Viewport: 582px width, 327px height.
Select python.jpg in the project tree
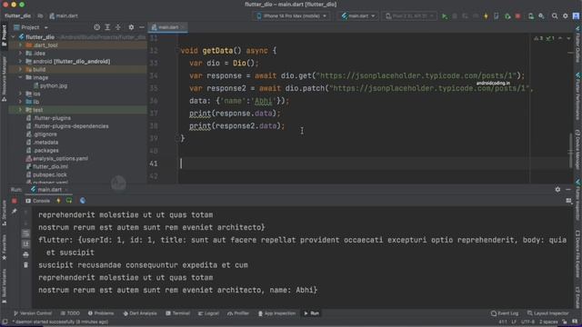point(50,85)
